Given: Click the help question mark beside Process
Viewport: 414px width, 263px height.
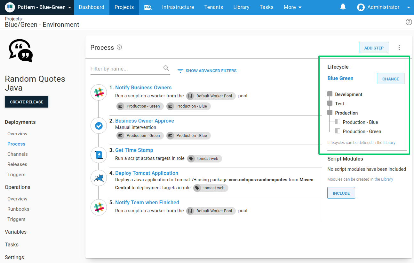Looking at the screenshot, I should click(119, 47).
